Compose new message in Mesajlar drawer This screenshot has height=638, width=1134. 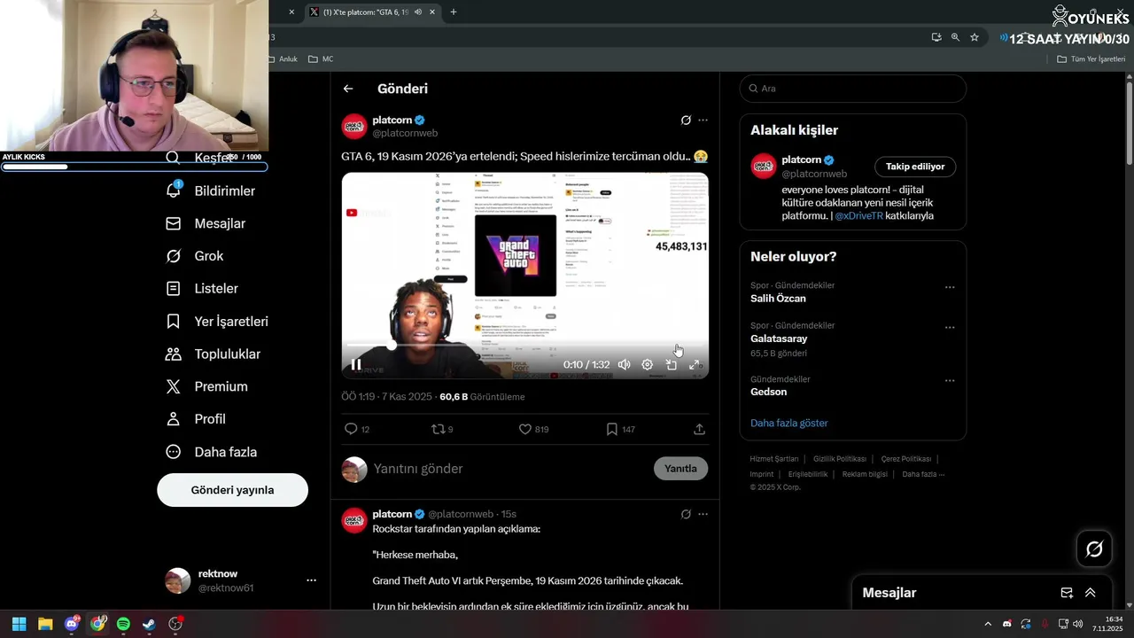(1067, 593)
